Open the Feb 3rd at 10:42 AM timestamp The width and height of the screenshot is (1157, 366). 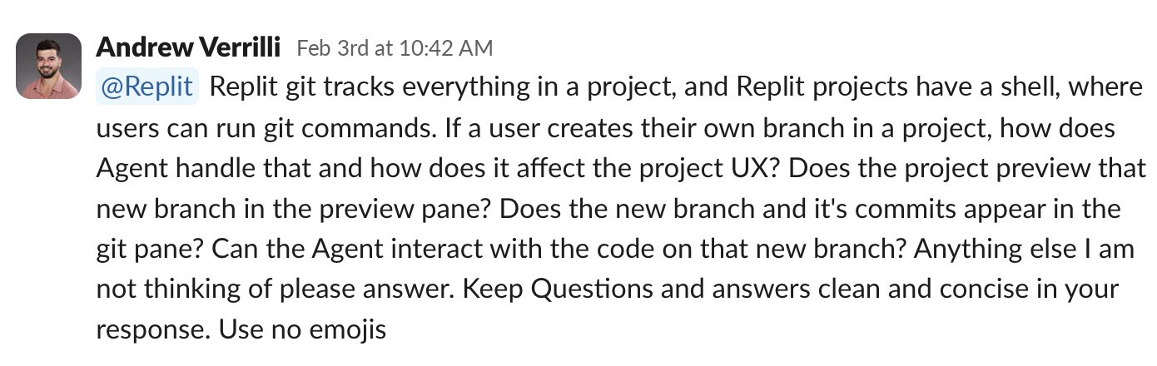pos(395,48)
